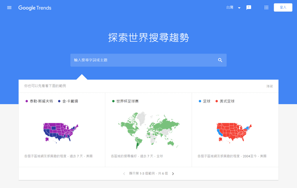297x188 pixels.
Task: Click the purple dot beside 泰勒·斯威夫特
Action: coord(27,101)
